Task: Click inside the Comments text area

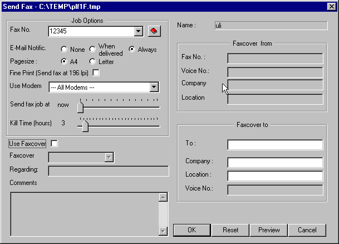Action: pyautogui.click(x=84, y=214)
